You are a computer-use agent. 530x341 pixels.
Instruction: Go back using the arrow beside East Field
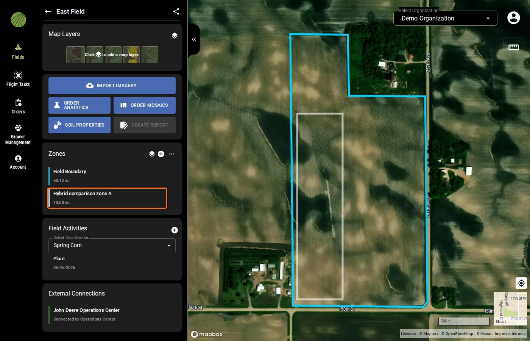point(48,11)
